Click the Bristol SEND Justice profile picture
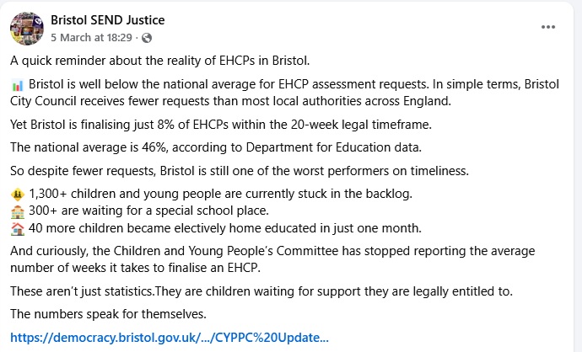582x352 pixels. 26,28
